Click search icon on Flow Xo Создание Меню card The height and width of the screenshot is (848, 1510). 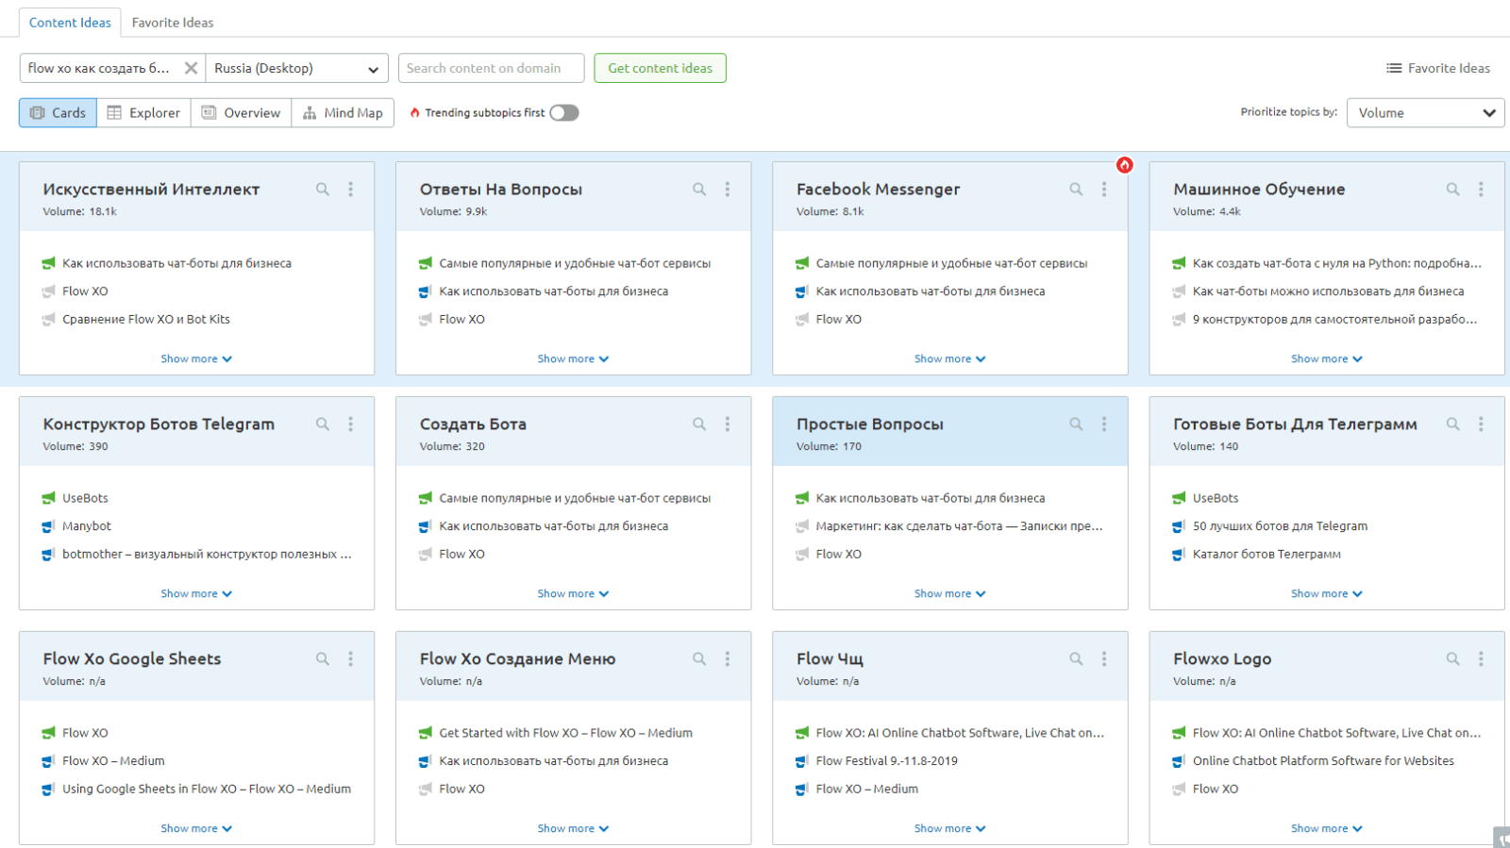(x=699, y=659)
